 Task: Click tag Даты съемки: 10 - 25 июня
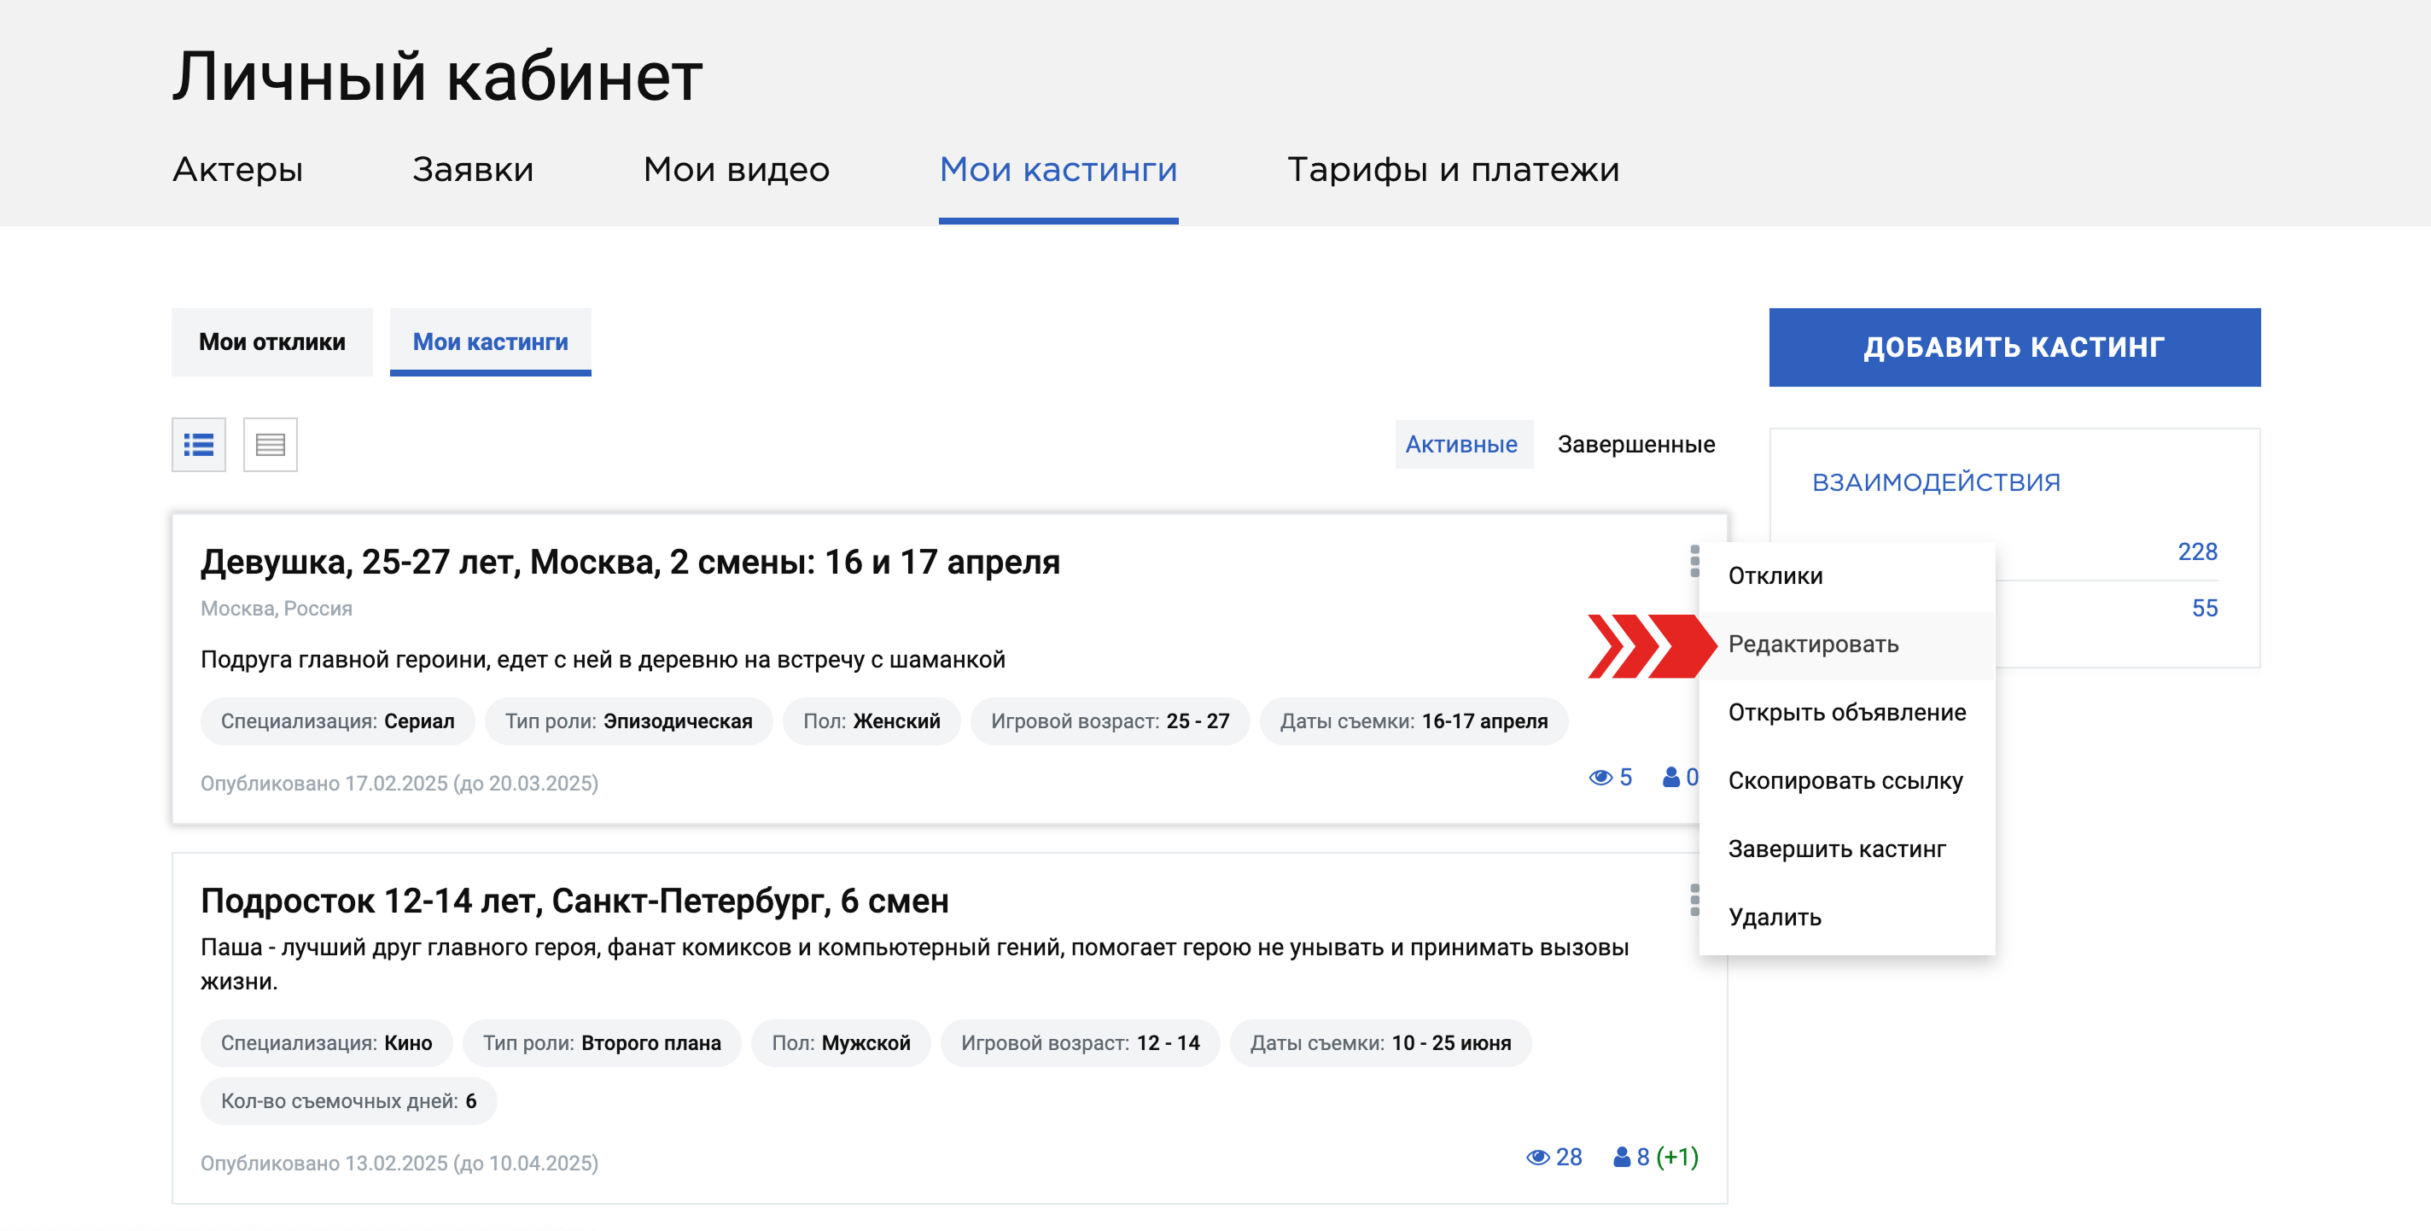tap(1380, 1043)
